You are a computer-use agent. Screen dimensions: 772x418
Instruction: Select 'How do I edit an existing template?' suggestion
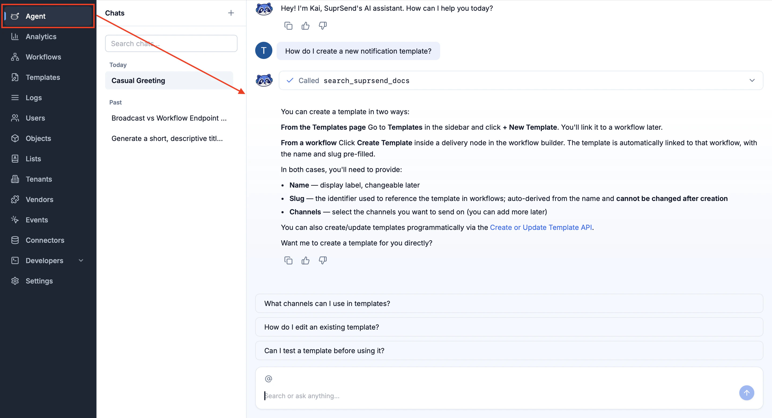pyautogui.click(x=509, y=327)
